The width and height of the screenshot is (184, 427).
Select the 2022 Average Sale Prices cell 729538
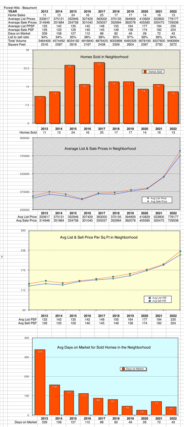(x=173, y=22)
